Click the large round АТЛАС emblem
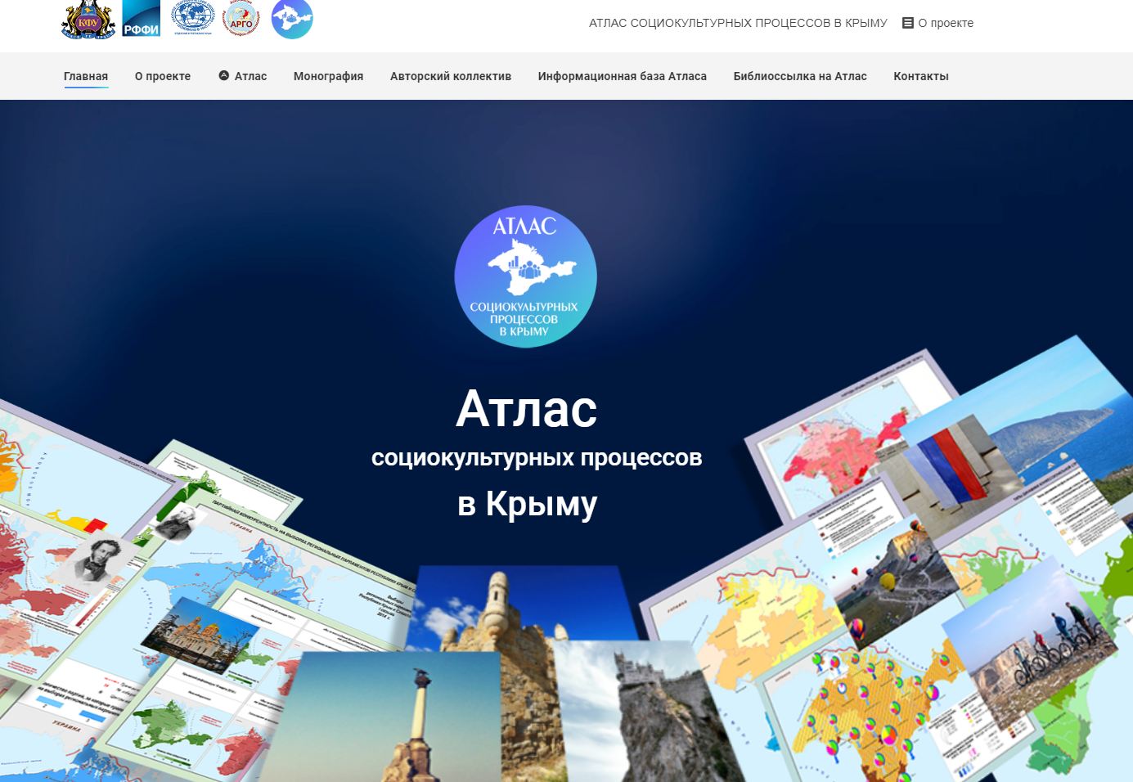Image resolution: width=1133 pixels, height=782 pixels. tap(525, 276)
